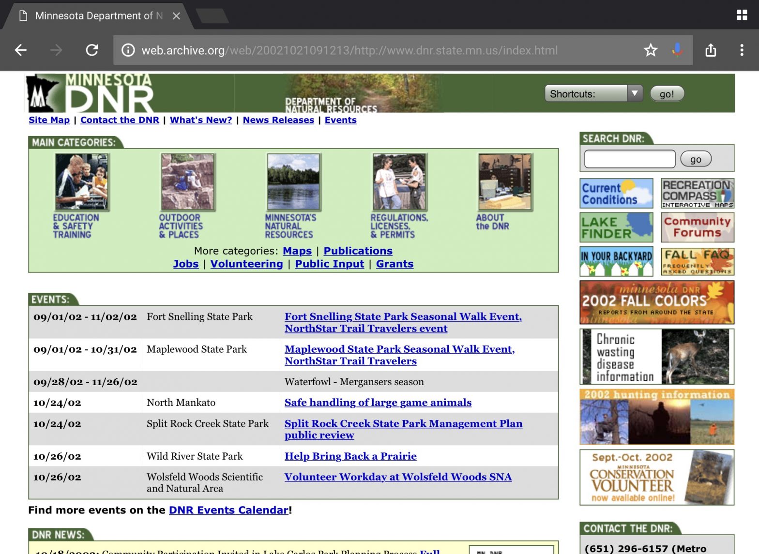Click inside the Search DNR text field
This screenshot has width=759, height=554.
(629, 159)
